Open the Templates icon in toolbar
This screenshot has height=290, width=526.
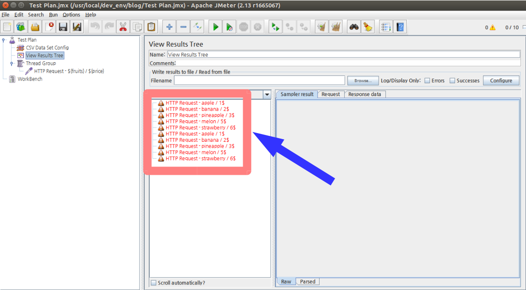(21, 27)
